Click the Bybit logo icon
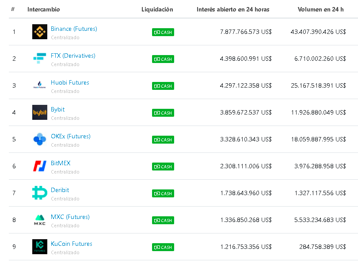This screenshot has width=358, height=263. click(x=40, y=112)
